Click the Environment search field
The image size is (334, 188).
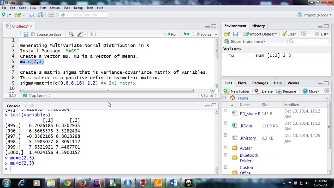(308, 41)
